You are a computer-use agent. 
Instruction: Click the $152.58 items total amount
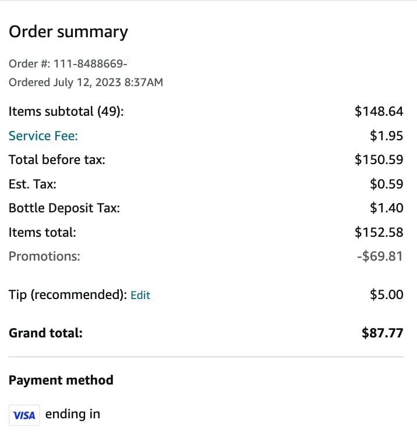[379, 233]
